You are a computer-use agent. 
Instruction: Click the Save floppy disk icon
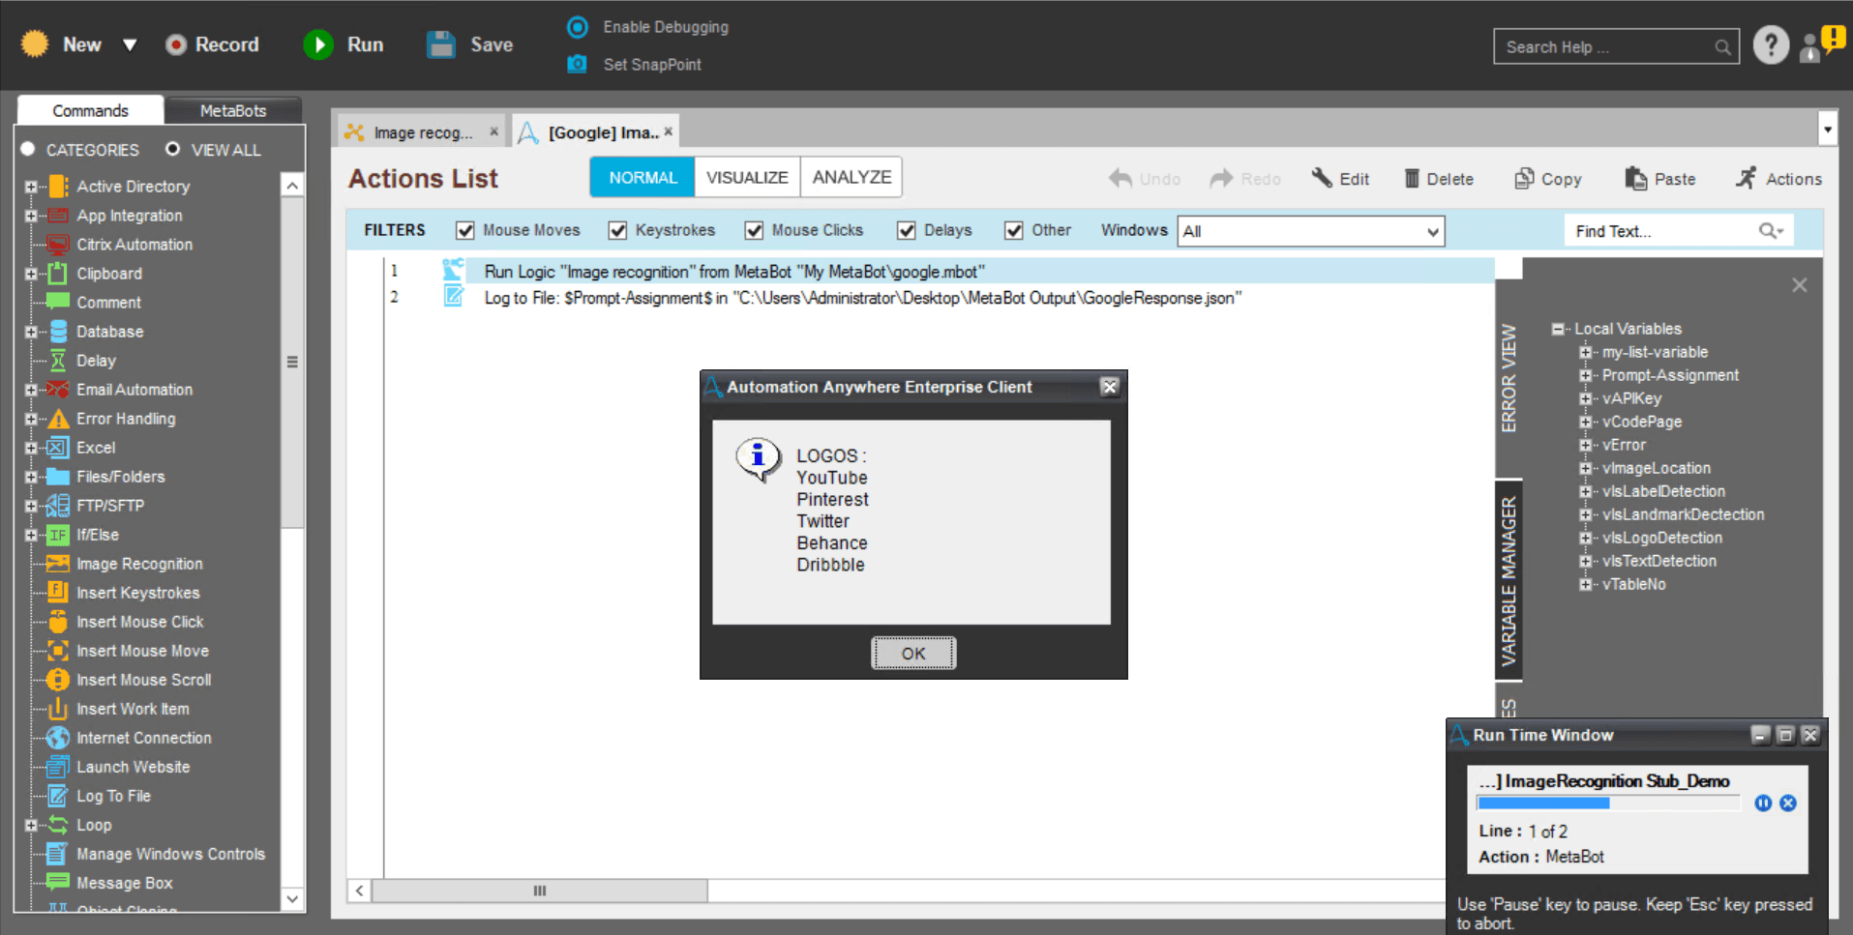pyautogui.click(x=441, y=44)
